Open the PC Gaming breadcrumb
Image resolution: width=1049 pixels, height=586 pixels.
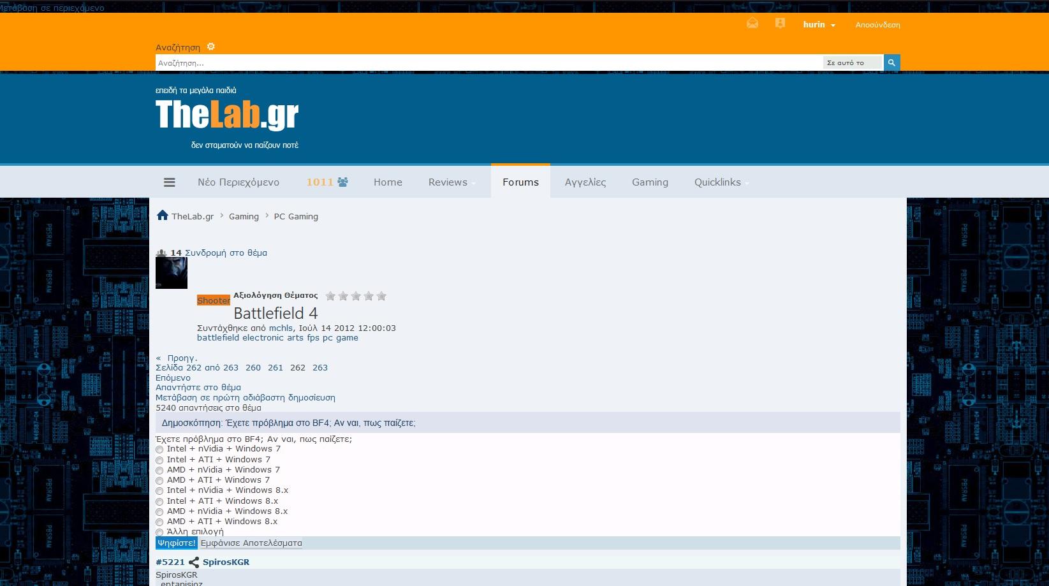coord(296,217)
